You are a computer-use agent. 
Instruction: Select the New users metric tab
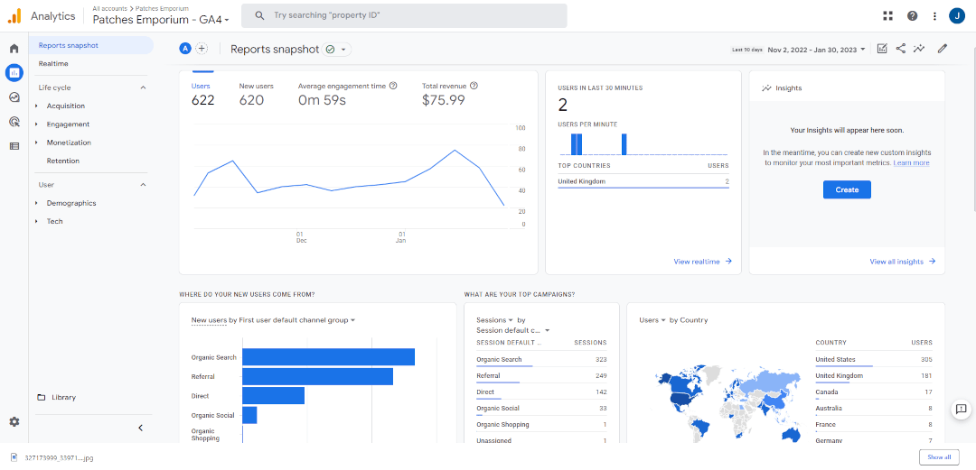tap(256, 94)
